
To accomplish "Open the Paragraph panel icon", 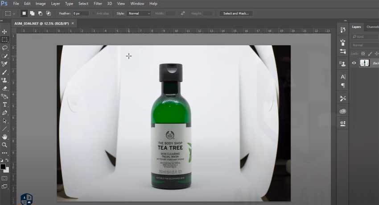I will click(x=343, y=85).
